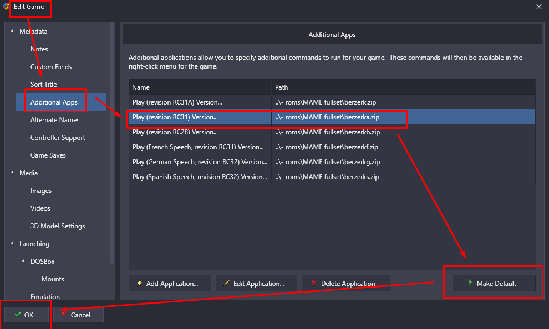The image size is (549, 329).
Task: Click the pencil Edit Application icon
Action: (x=227, y=283)
